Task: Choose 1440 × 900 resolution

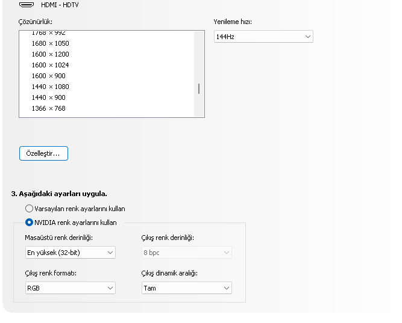Action: (x=48, y=97)
